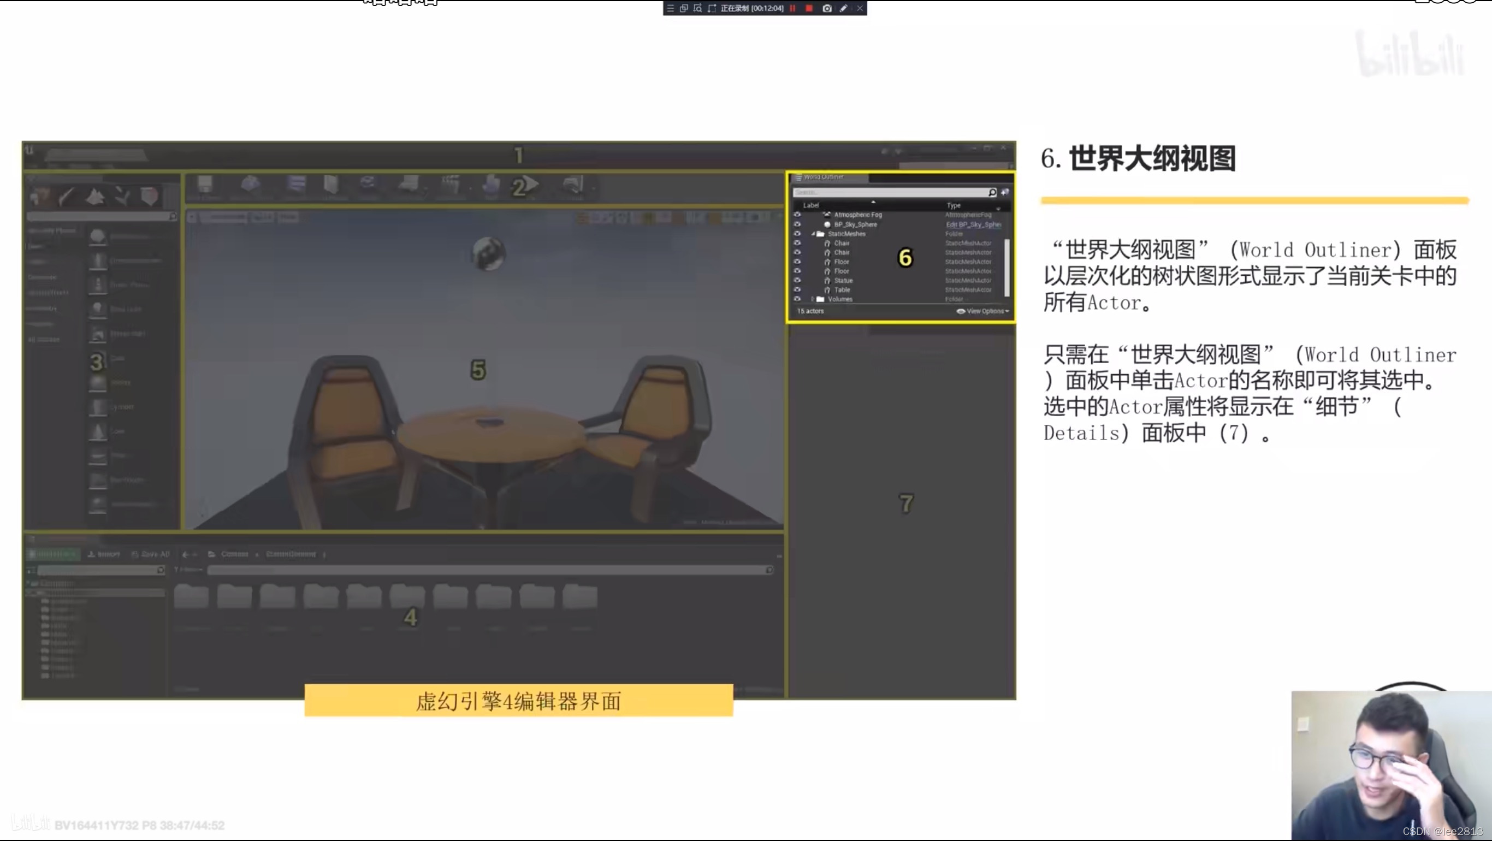Click the recorder region magnifier icon
The image size is (1492, 841).
click(x=697, y=8)
